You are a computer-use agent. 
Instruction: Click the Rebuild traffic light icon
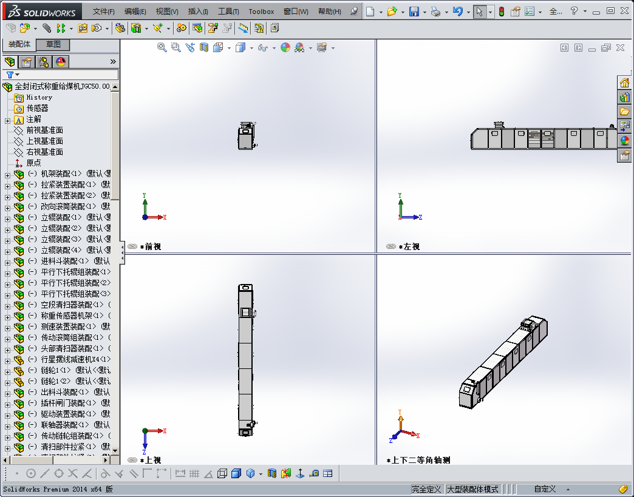coord(502,12)
